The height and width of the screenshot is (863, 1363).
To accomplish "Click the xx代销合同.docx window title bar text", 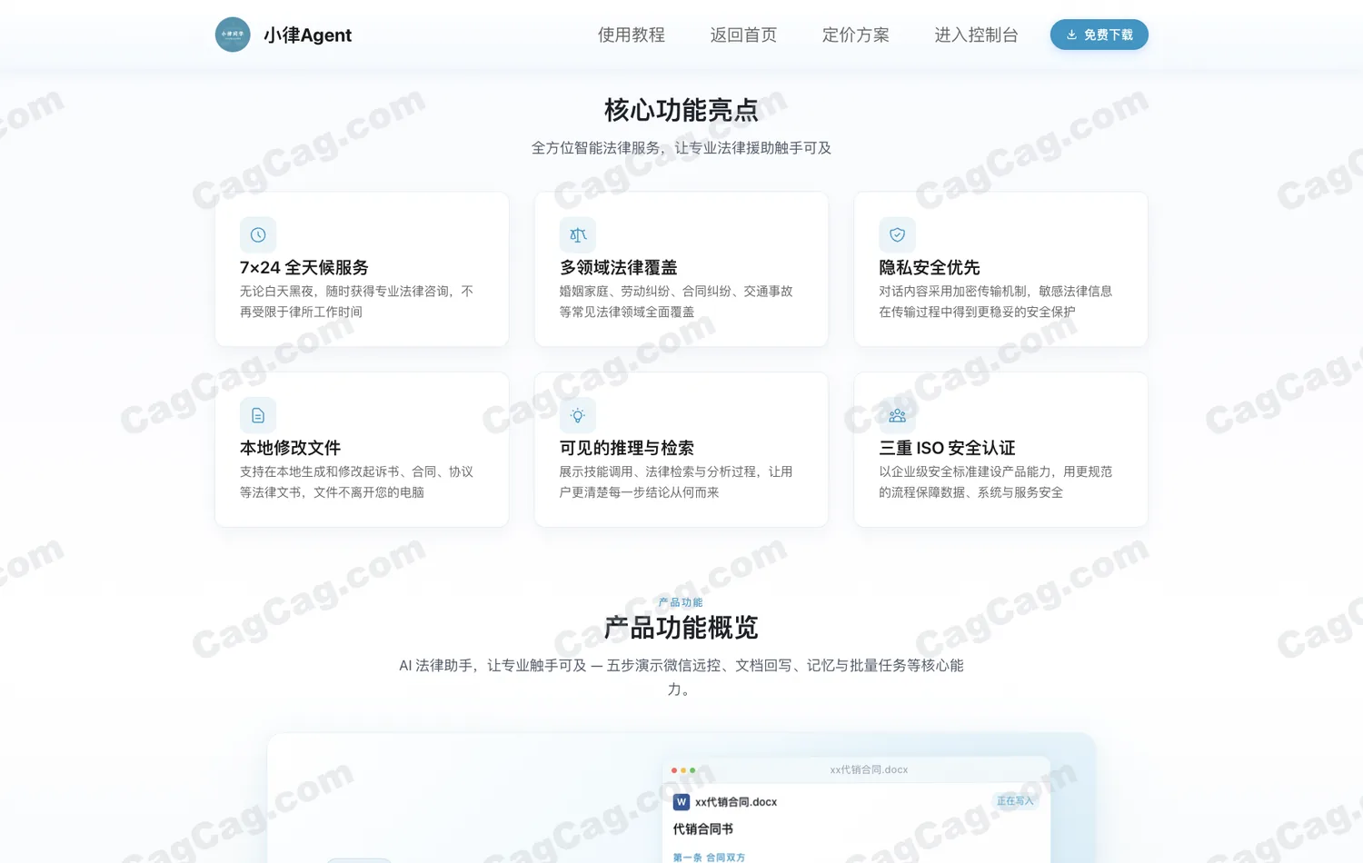I will pos(869,769).
